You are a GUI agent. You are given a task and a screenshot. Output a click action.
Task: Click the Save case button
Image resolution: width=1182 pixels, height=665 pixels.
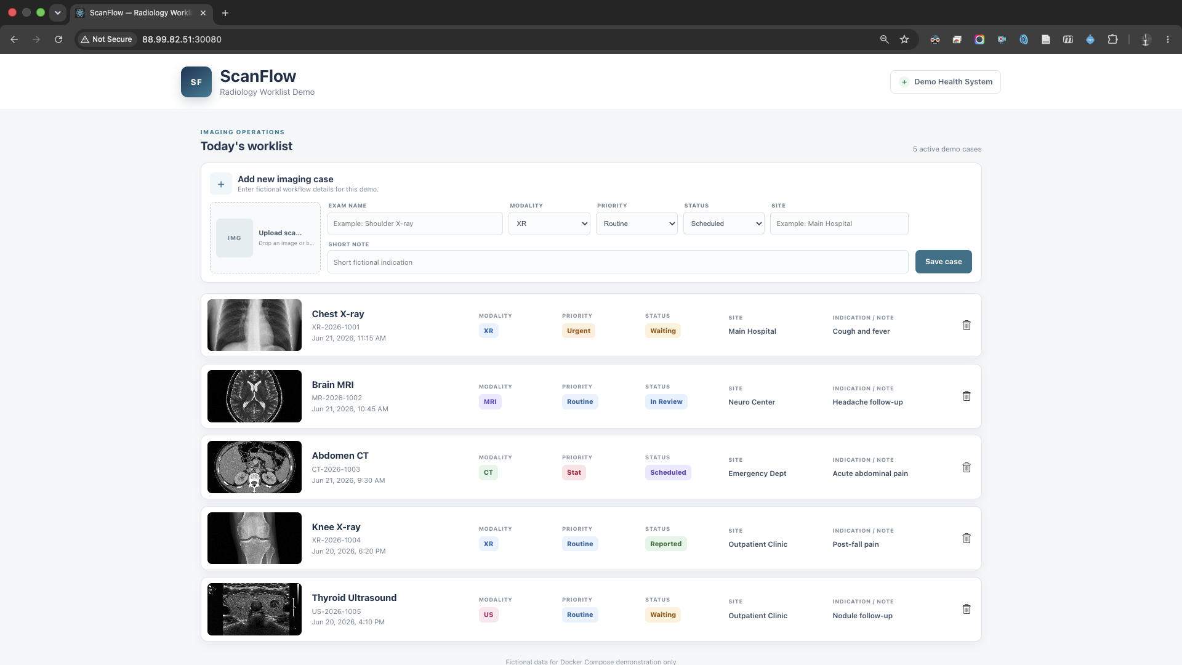point(944,262)
